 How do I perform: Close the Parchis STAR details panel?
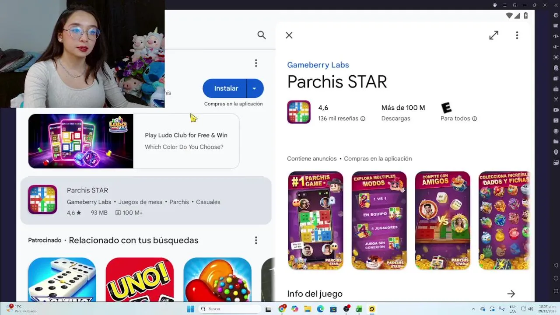coord(289,35)
